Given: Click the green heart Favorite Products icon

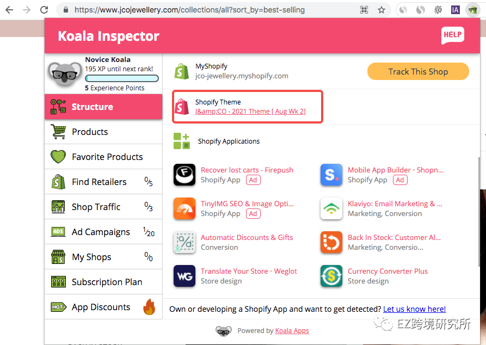Looking at the screenshot, I should point(58,157).
